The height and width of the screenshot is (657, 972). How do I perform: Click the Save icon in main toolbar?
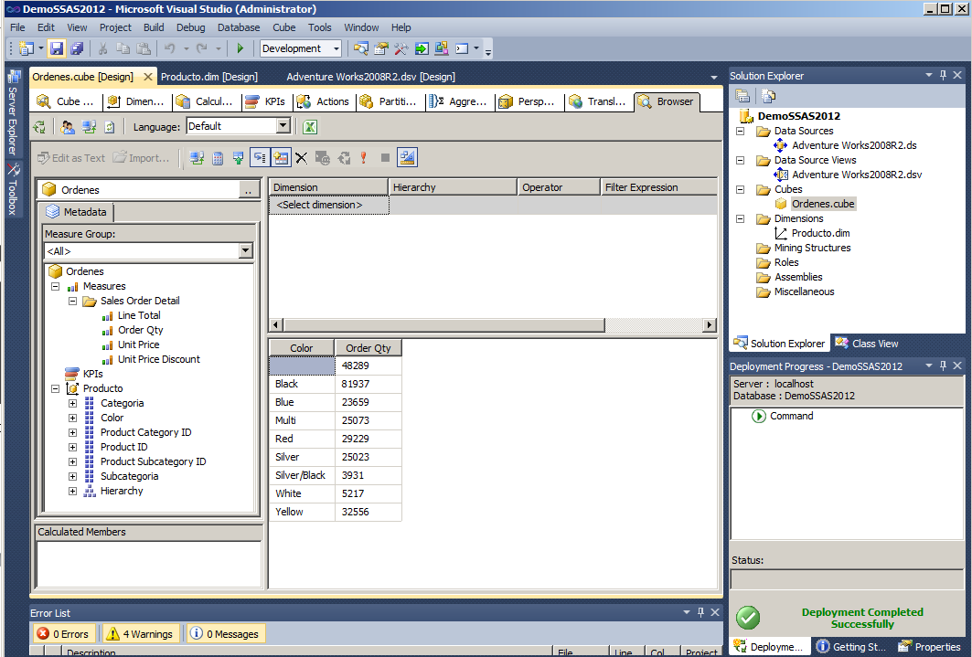(57, 48)
